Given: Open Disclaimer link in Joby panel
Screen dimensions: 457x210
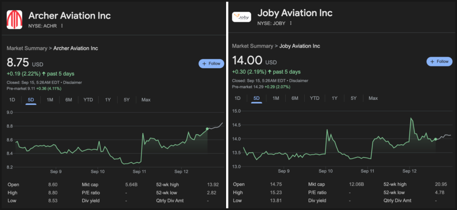Looking at the screenshot, I should 299,80.
